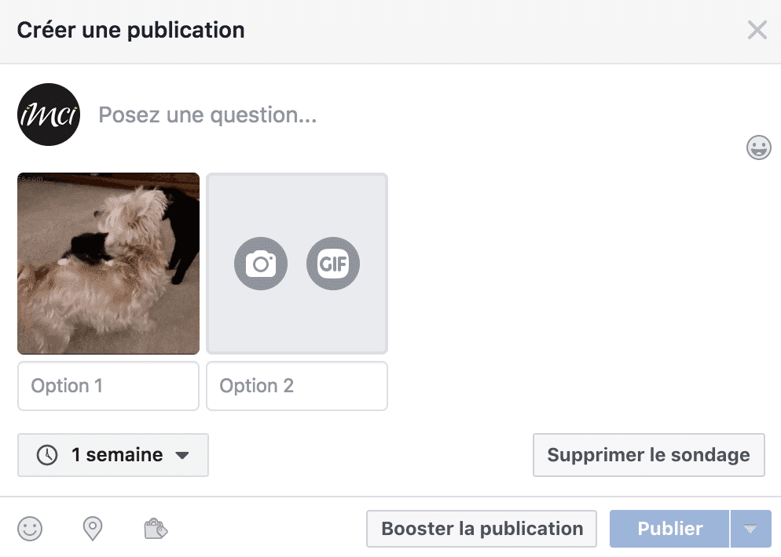Image resolution: width=781 pixels, height=557 pixels.
Task: Open the feeling/activity smiley icon in footer
Action: (x=30, y=529)
